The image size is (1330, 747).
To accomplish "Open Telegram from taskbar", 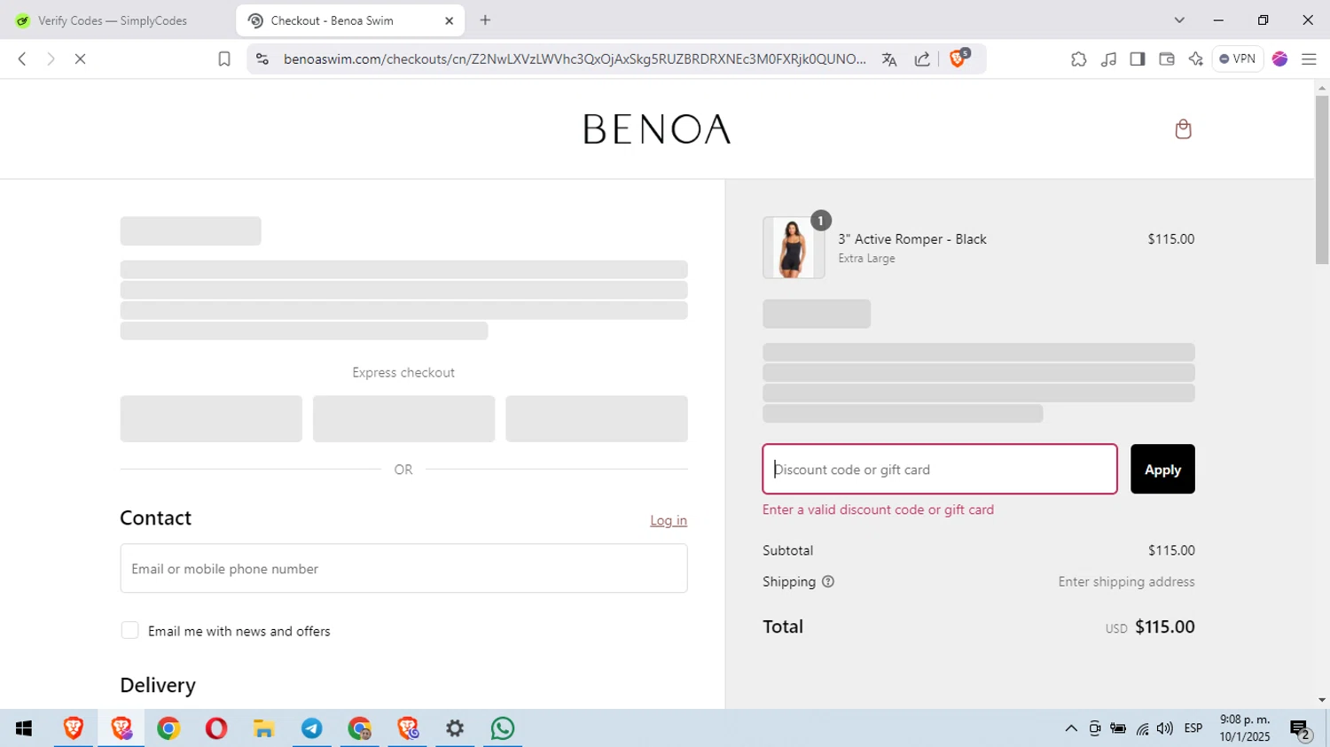I will point(312,728).
